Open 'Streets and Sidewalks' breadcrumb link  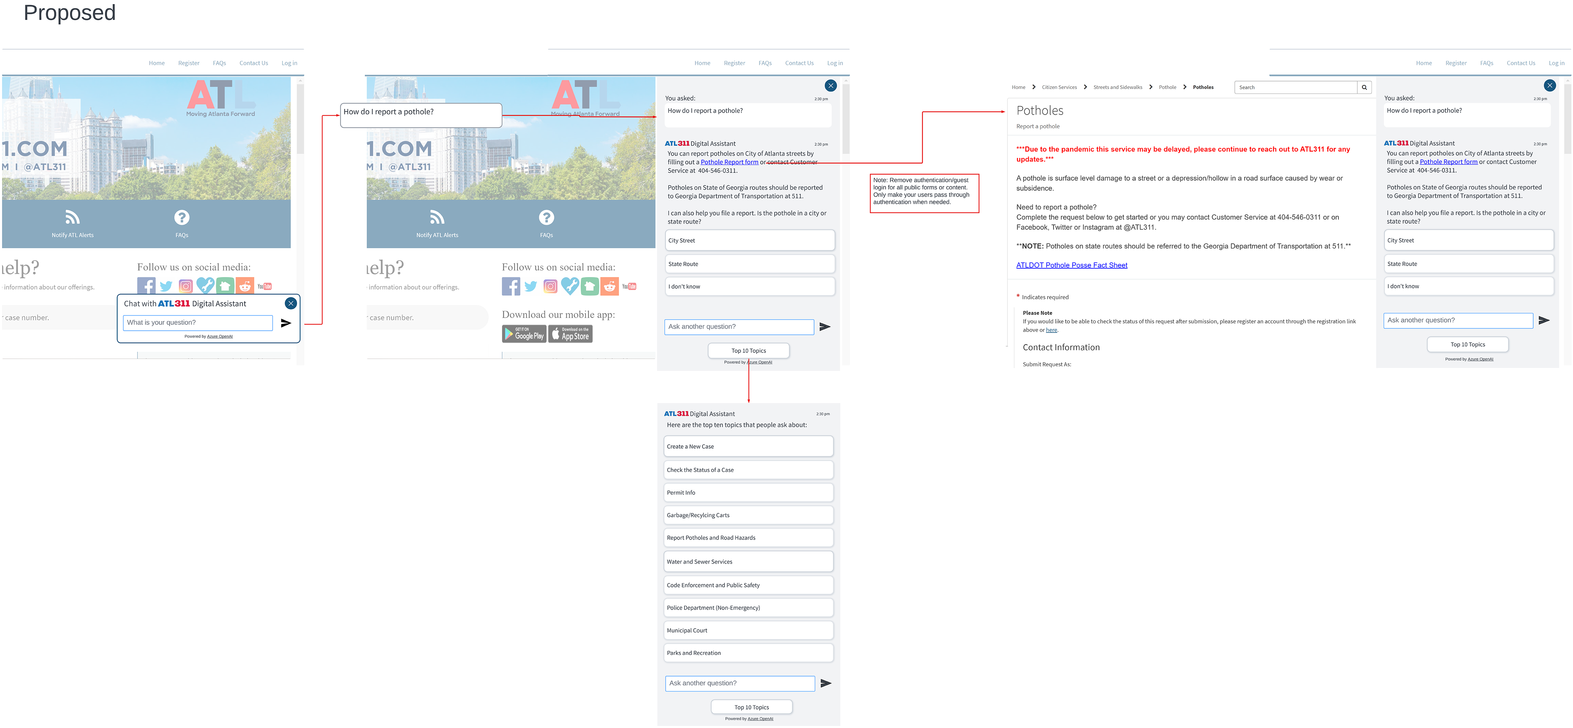click(1117, 87)
